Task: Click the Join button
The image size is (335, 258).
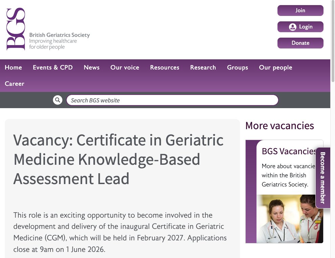Action: 300,11
